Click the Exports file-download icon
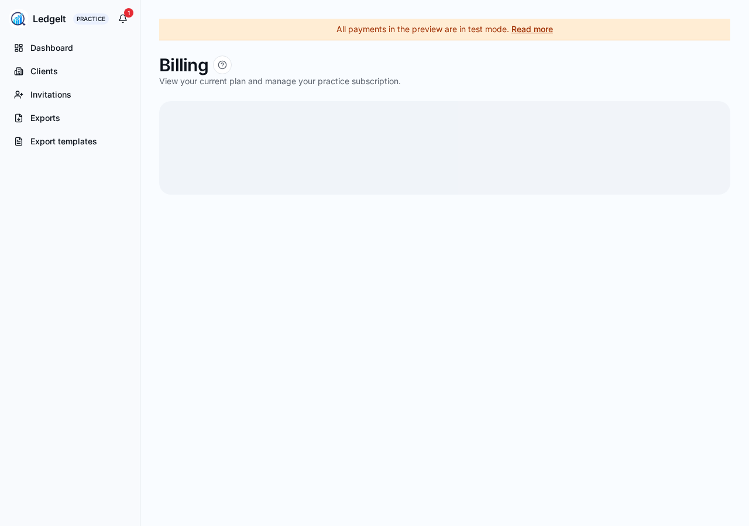Viewport: 749px width, 526px height. [x=19, y=118]
